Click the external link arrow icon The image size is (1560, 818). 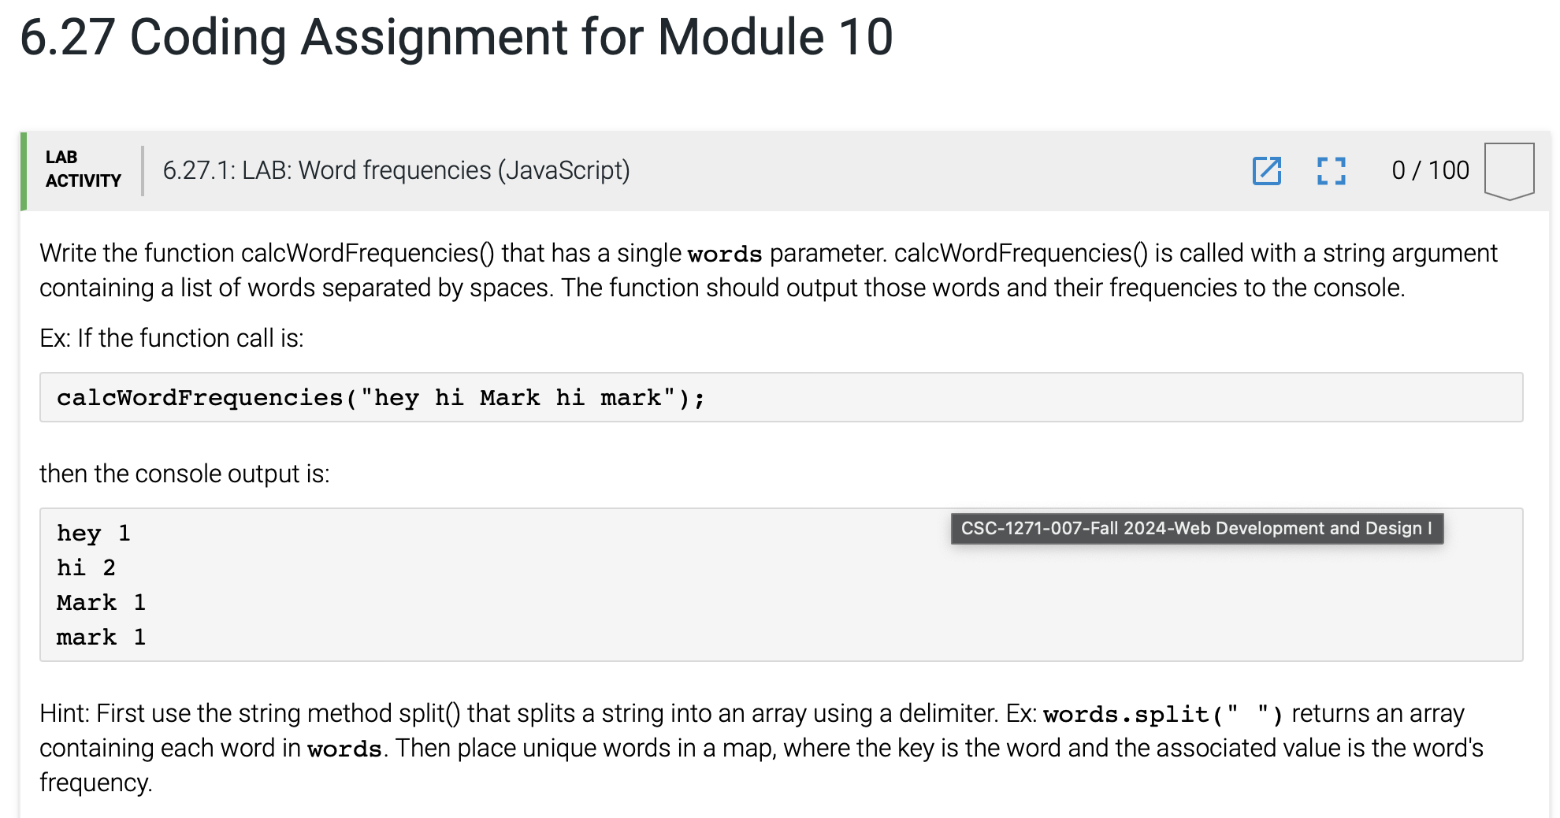tap(1266, 171)
